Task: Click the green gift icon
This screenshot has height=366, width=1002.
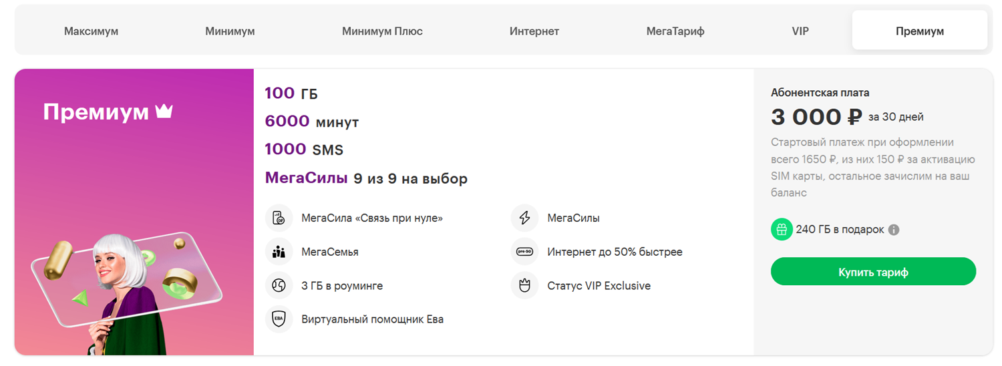Action: (781, 230)
